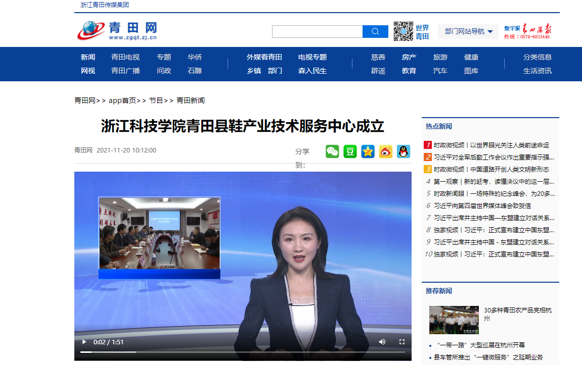Mute the video audio
Screen dimensions: 582x365
pyautogui.click(x=382, y=342)
